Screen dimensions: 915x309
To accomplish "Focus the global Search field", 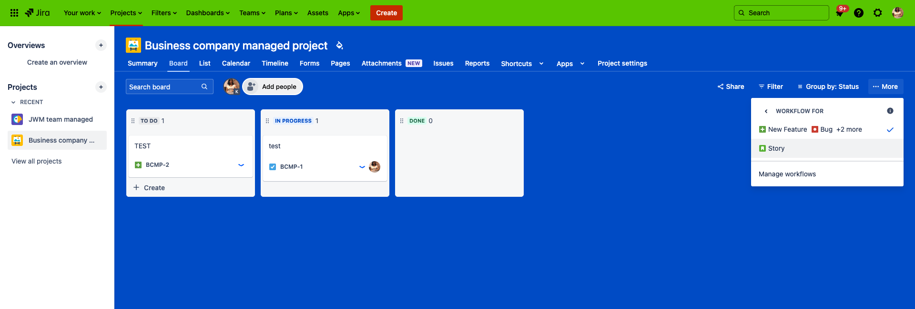I will pos(782,13).
